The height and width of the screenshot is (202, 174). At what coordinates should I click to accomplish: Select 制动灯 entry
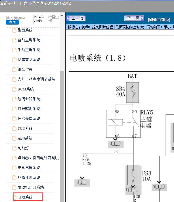click(x=23, y=148)
